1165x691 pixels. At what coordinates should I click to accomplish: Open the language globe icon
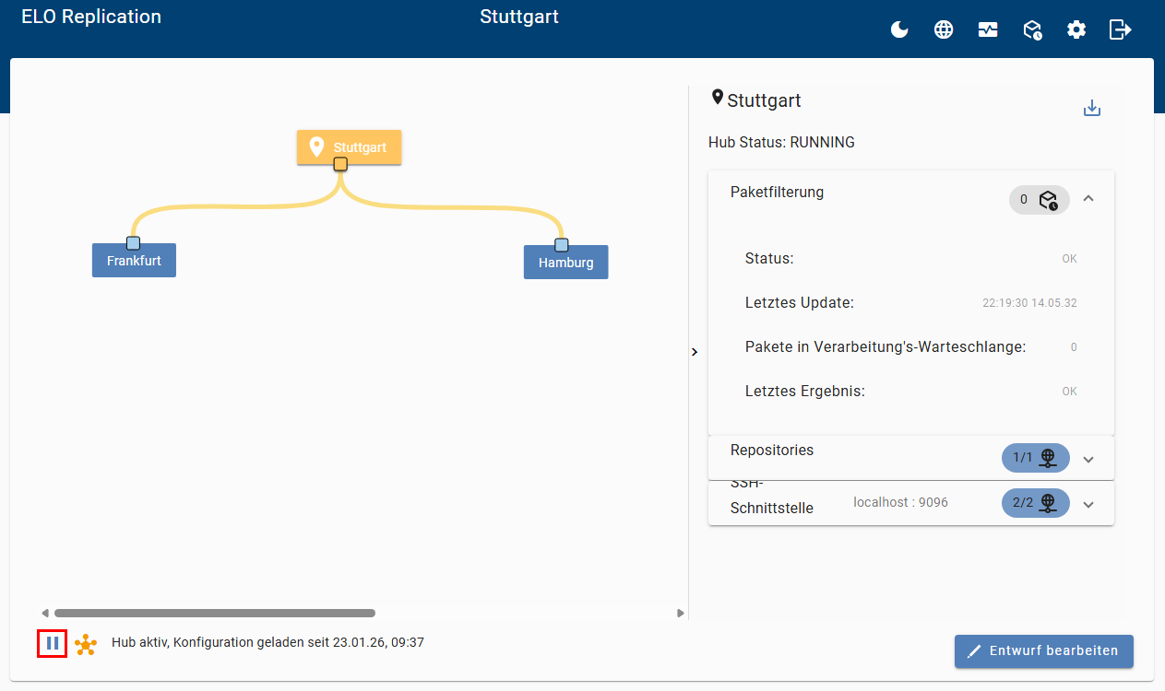[x=944, y=29]
